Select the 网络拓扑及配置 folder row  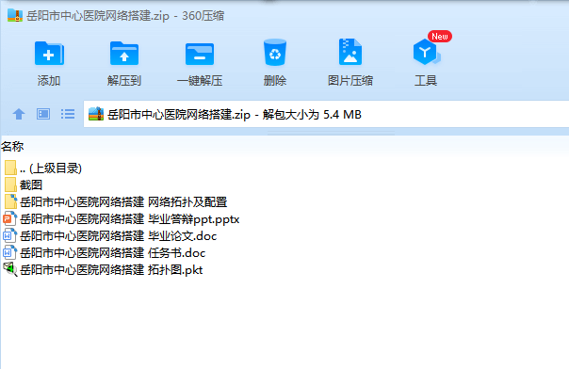(116, 201)
